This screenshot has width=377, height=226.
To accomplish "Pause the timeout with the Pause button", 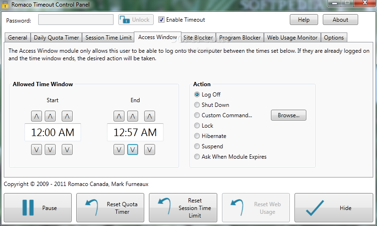I will [x=38, y=208].
